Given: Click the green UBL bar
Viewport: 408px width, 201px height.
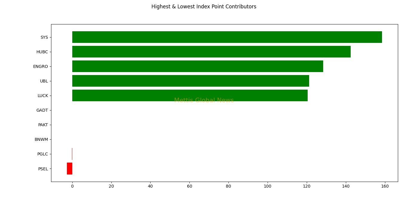Looking at the screenshot, I should pos(191,81).
